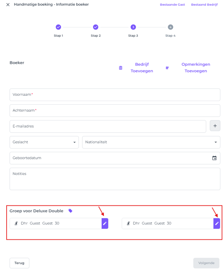Viewport: 224px width, 273px height.
Task: Focus the Notities text area
Action: pos(115,179)
